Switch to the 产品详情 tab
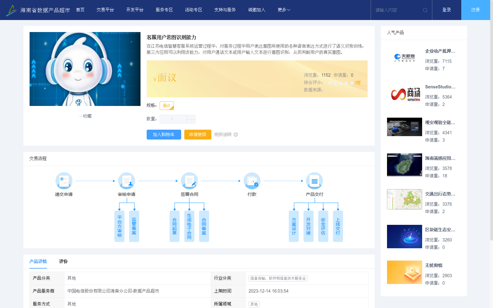Screen dimensions: 493x308 (38, 261)
